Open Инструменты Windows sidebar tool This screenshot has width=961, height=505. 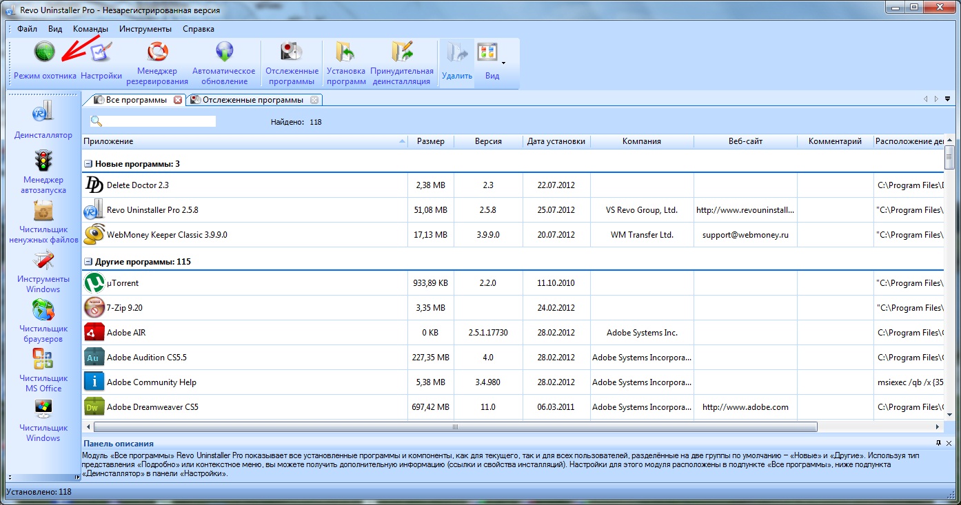pyautogui.click(x=43, y=271)
